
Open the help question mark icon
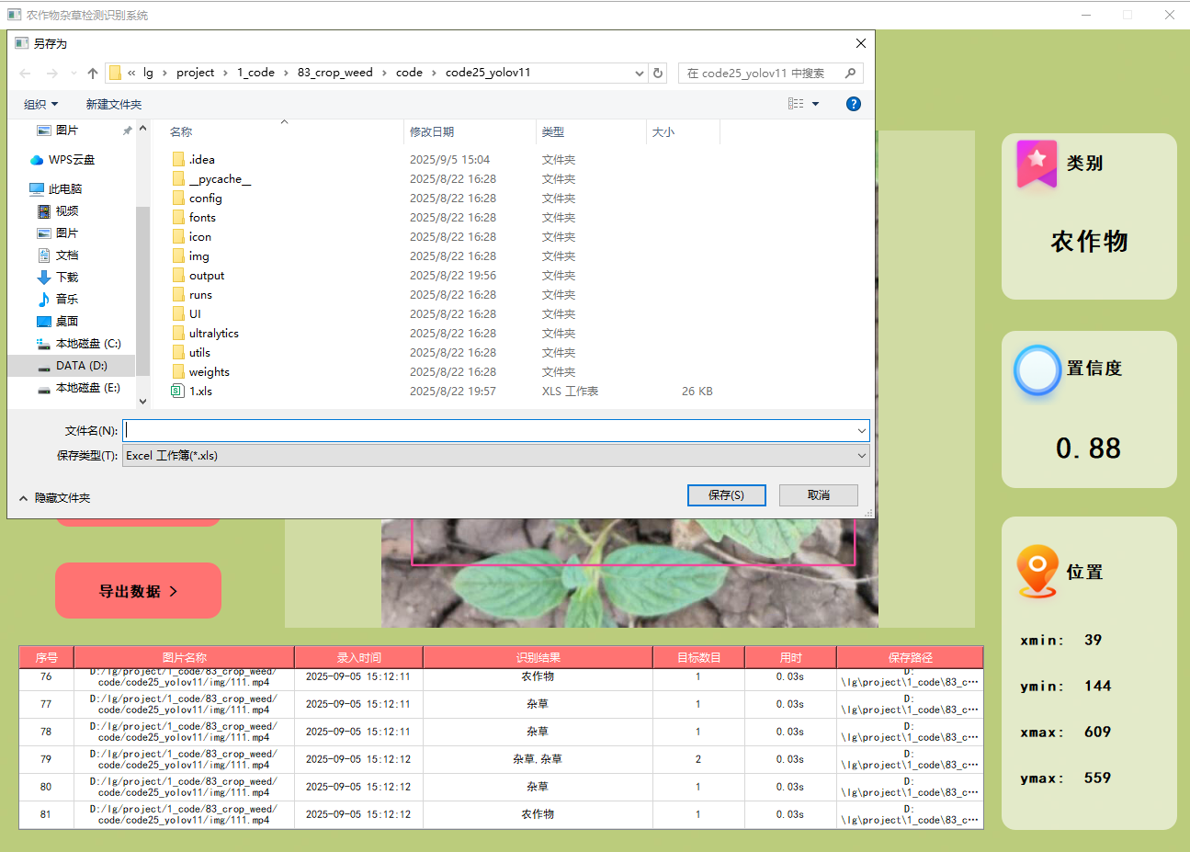coord(853,104)
